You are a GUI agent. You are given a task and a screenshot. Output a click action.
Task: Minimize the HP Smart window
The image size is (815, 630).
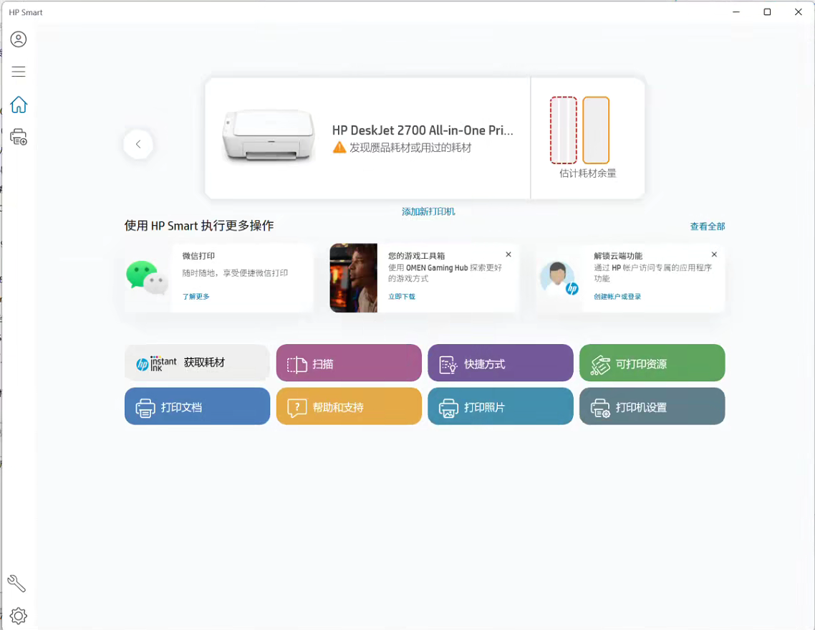736,12
